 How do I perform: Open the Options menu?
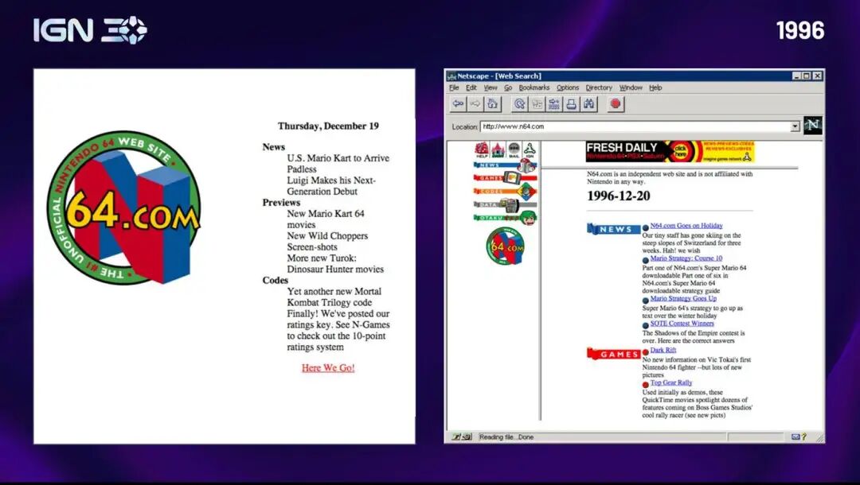point(568,87)
